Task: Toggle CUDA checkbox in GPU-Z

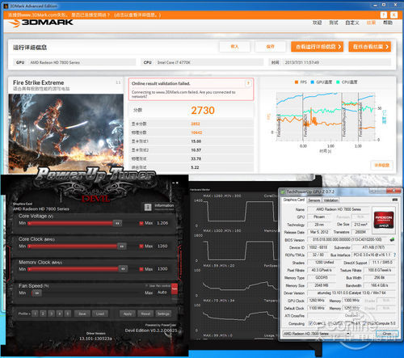Action: coord(329,323)
